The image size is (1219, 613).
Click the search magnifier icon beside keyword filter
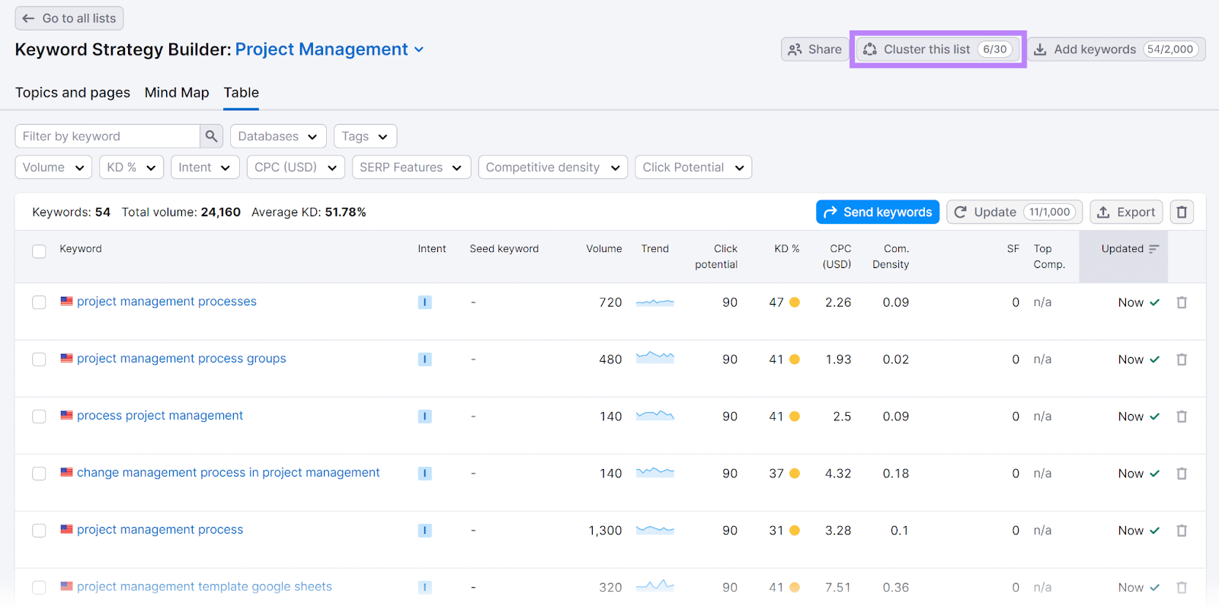click(x=211, y=136)
